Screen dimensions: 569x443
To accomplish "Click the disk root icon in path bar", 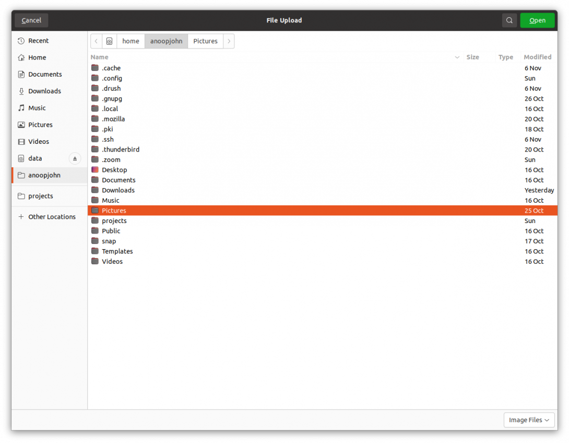I will pyautogui.click(x=109, y=41).
